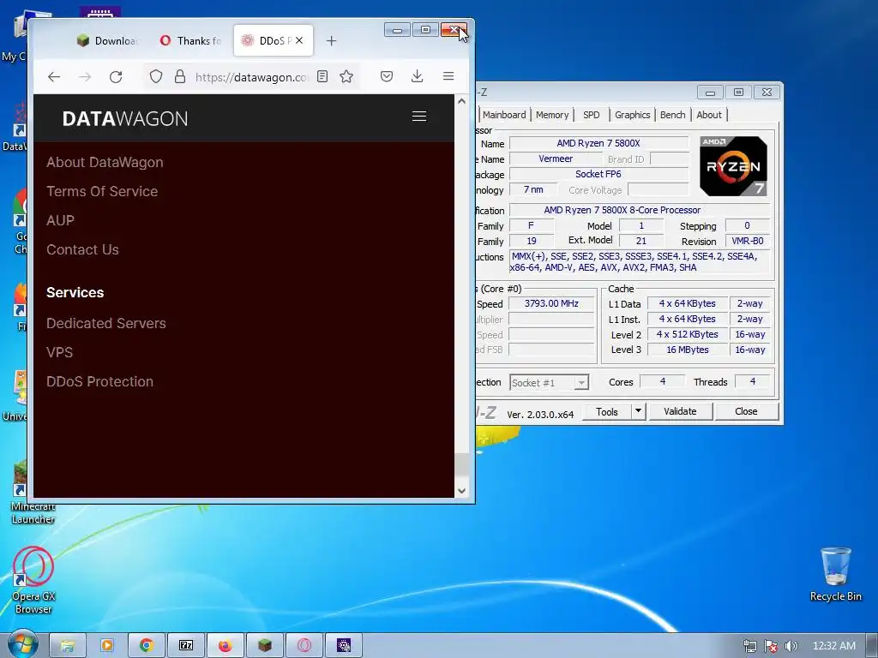Viewport: 878px width, 658px height.
Task: Open Memory tab in CPU-Z
Action: tap(551, 115)
